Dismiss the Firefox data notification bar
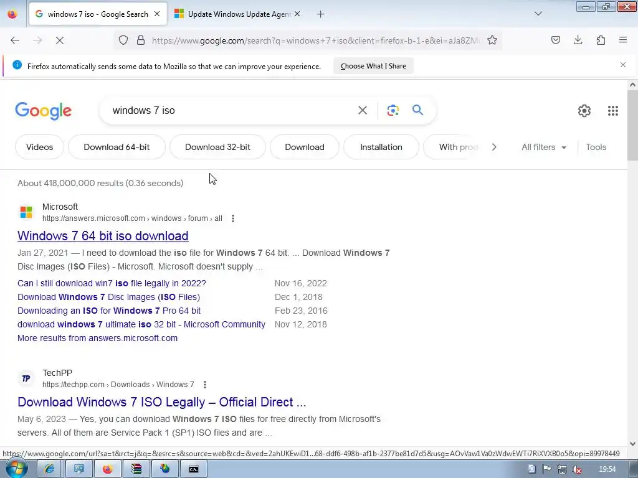 (622, 65)
